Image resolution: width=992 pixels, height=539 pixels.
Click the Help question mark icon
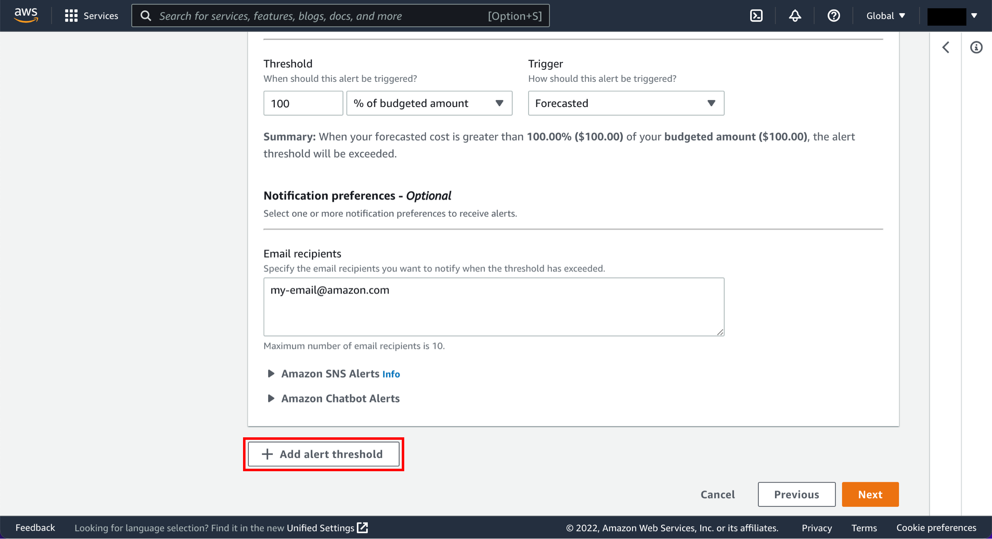coord(834,15)
